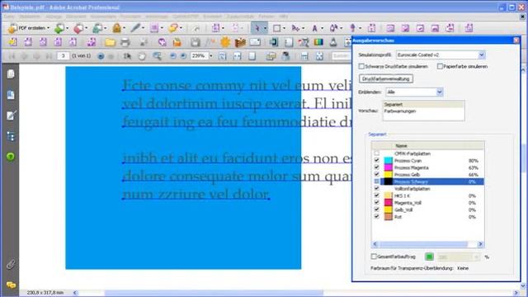Click the rainbow color bars output preview icon

[x=318, y=42]
